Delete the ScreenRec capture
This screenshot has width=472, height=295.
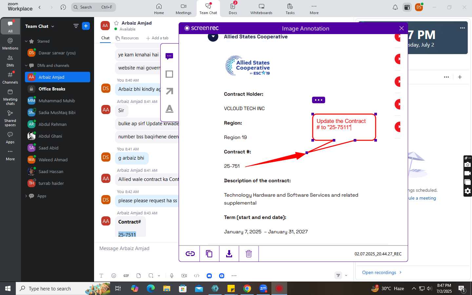point(249,254)
